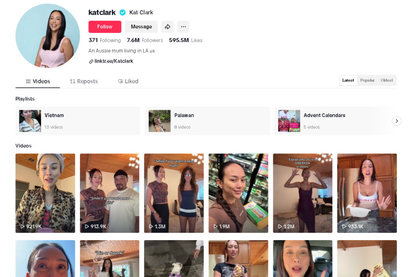Sort videos by Popular
Screen dimensions: 409x277
coord(367,80)
